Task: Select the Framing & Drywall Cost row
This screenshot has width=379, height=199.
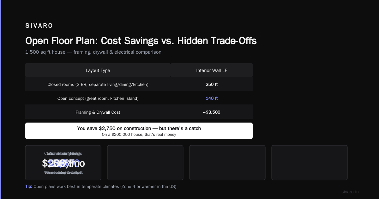Action: [139, 112]
